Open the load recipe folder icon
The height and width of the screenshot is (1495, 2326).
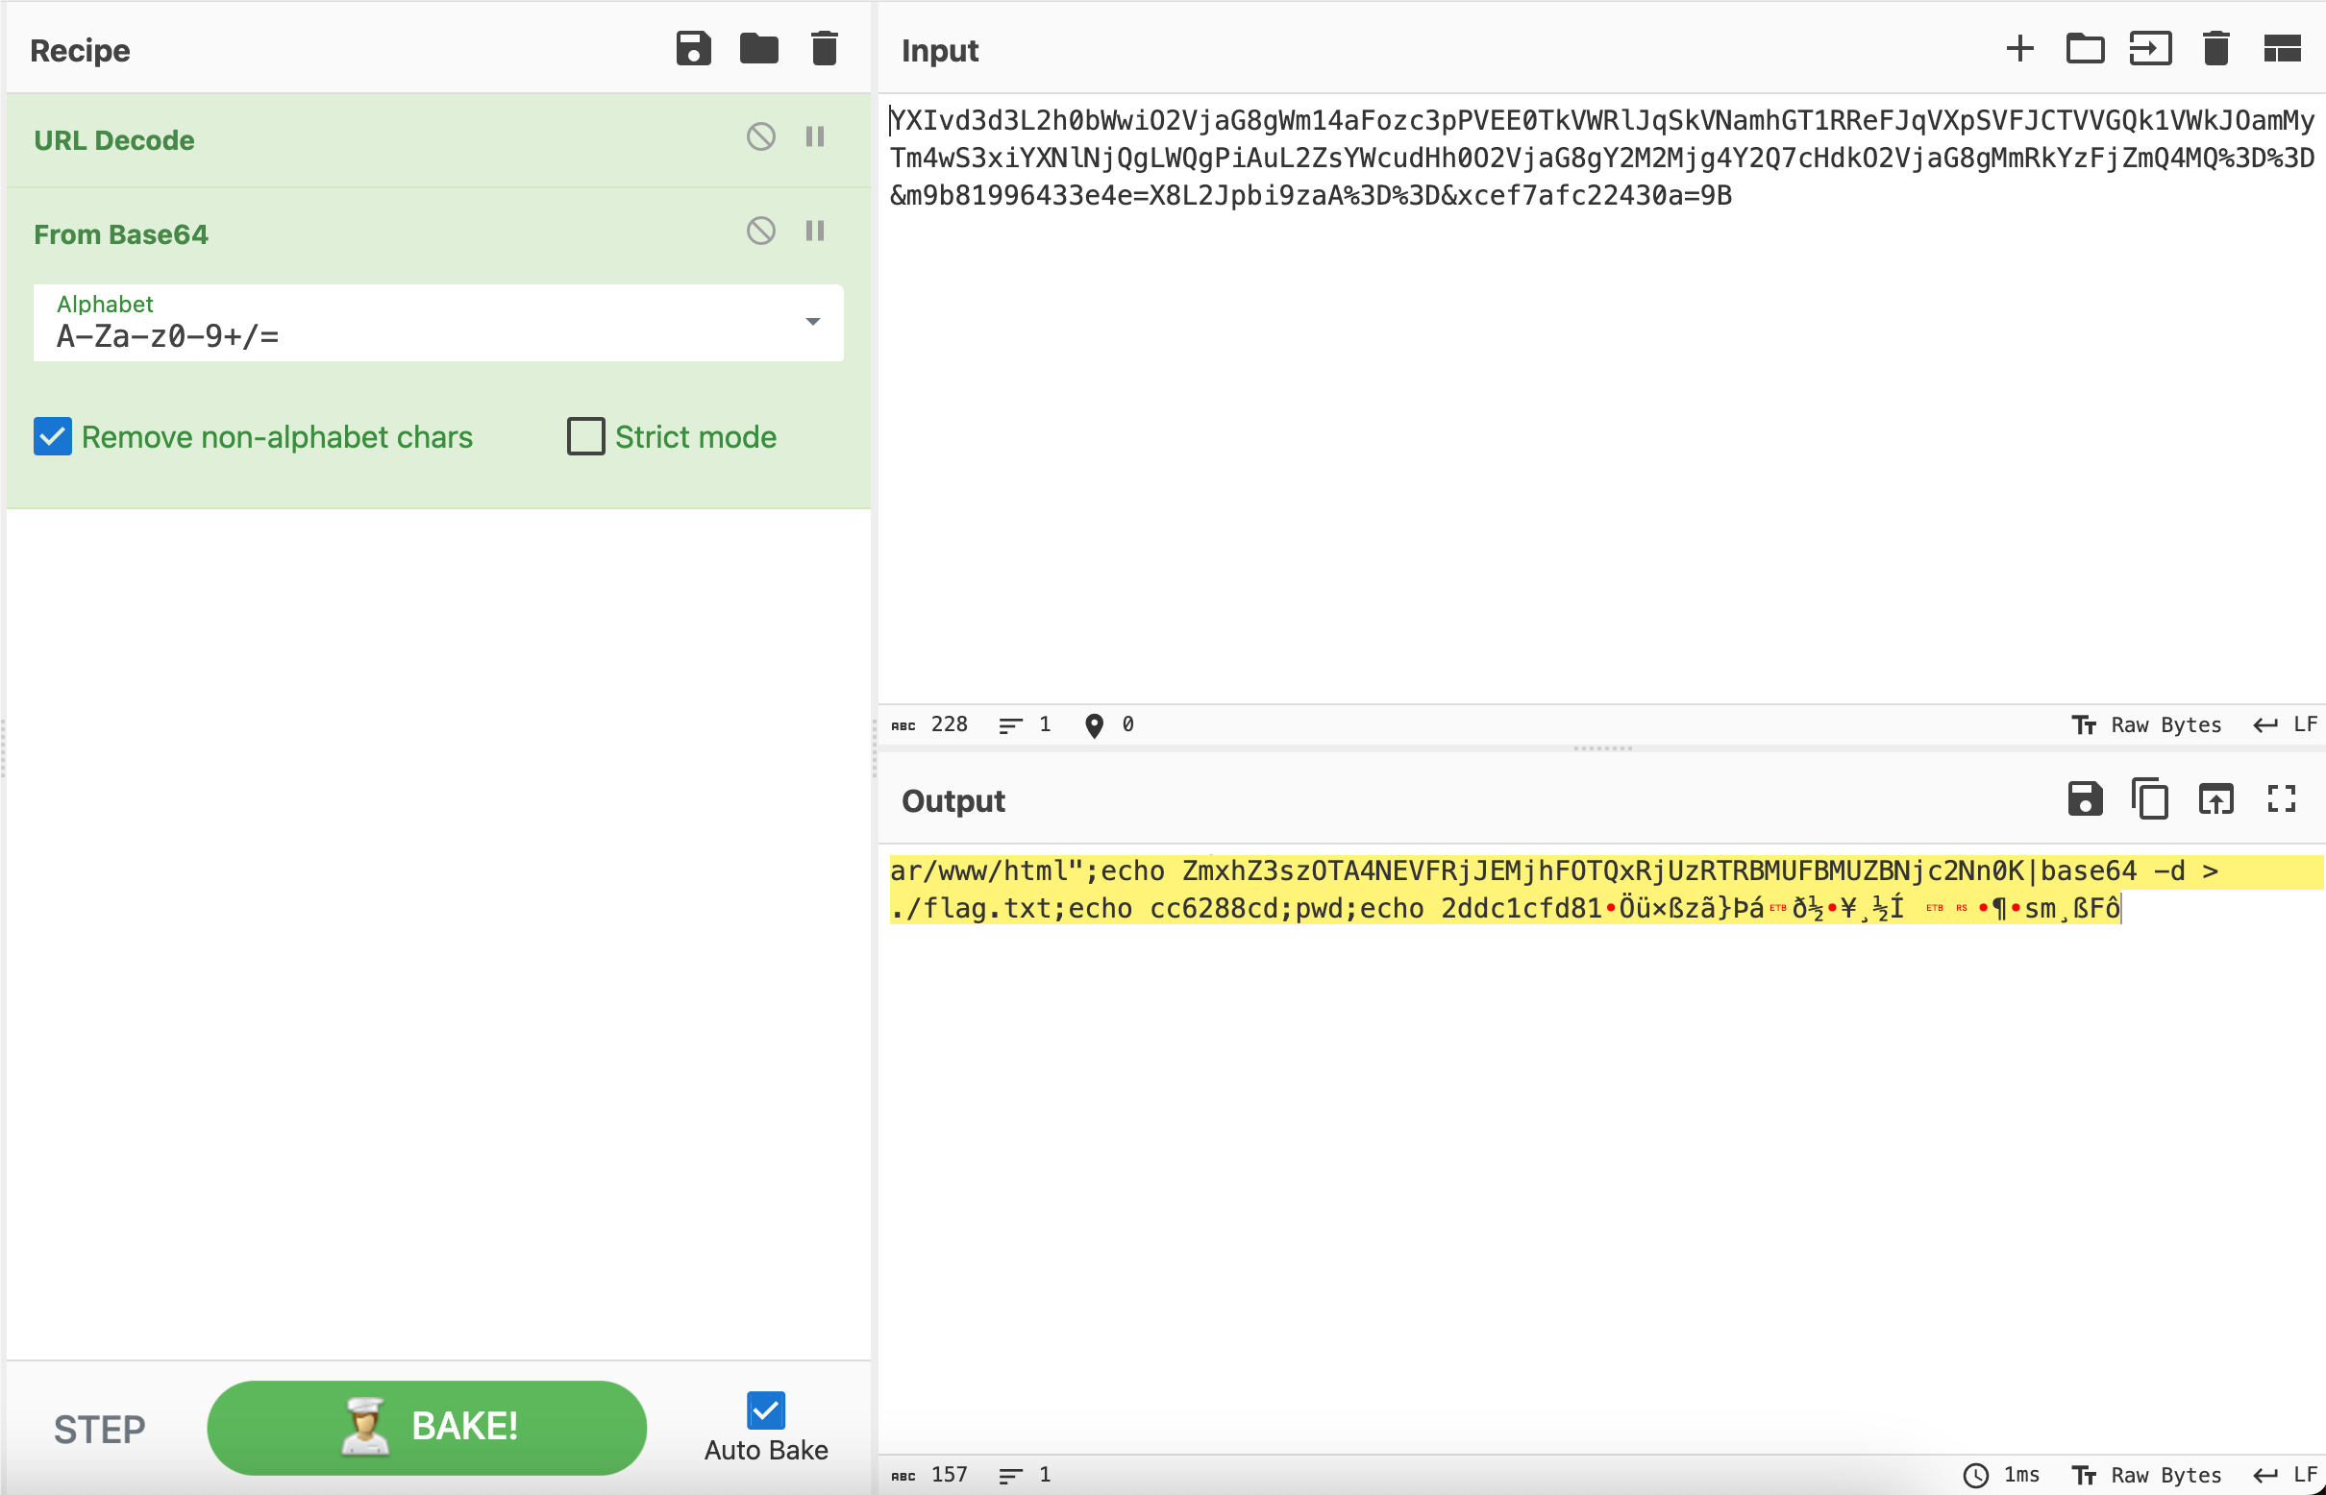click(x=757, y=49)
